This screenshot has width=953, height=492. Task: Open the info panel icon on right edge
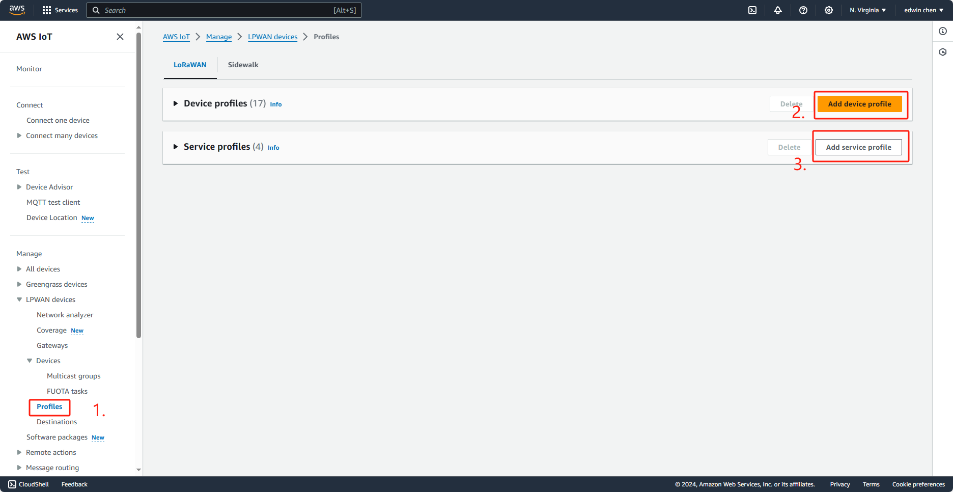(943, 32)
